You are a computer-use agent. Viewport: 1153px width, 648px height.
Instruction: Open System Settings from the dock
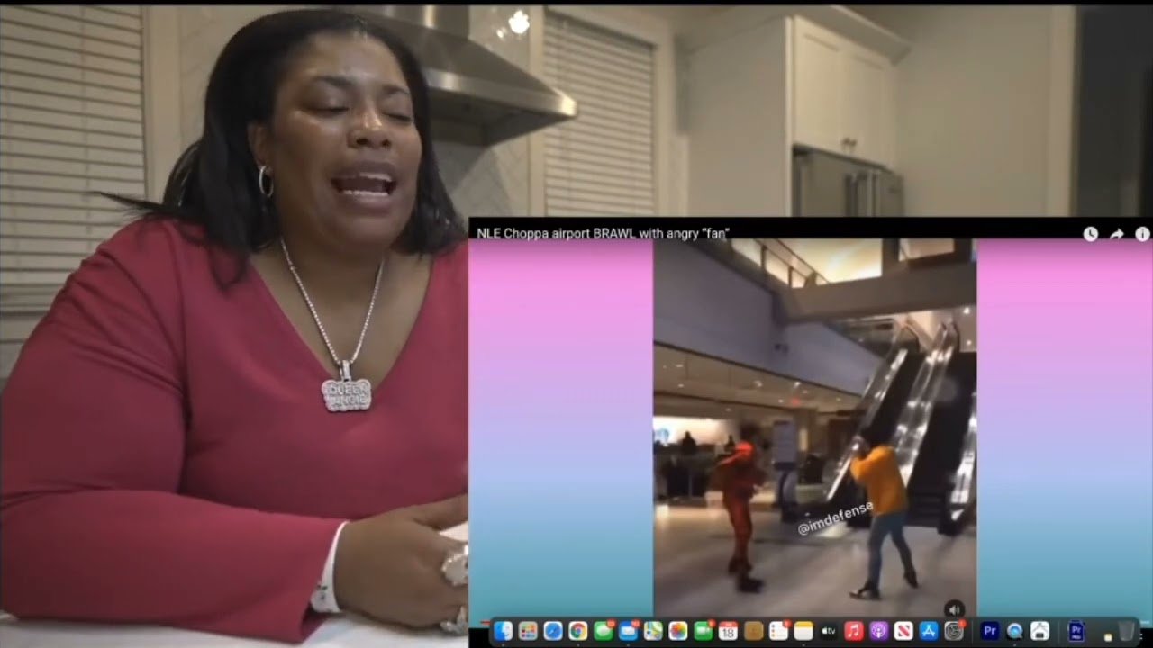click(954, 631)
